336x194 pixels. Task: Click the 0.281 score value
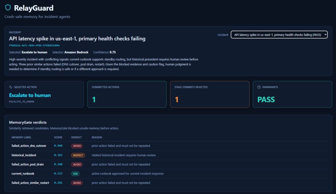click(58, 183)
